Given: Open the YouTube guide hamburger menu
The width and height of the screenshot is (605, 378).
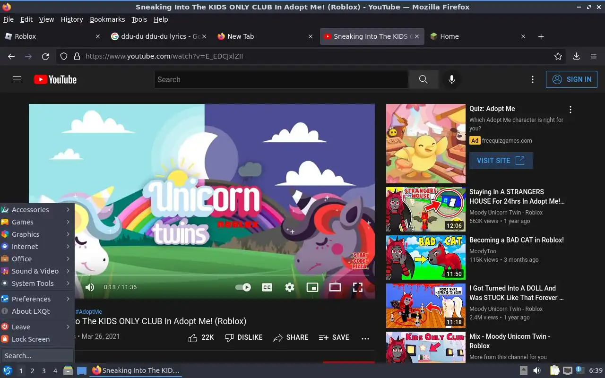Looking at the screenshot, I should pos(17,79).
